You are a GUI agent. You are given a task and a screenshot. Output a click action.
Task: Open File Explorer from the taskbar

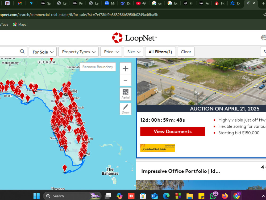190,196
